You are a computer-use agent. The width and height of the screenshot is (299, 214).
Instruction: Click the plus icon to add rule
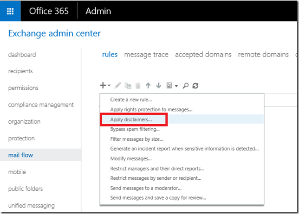[103, 85]
